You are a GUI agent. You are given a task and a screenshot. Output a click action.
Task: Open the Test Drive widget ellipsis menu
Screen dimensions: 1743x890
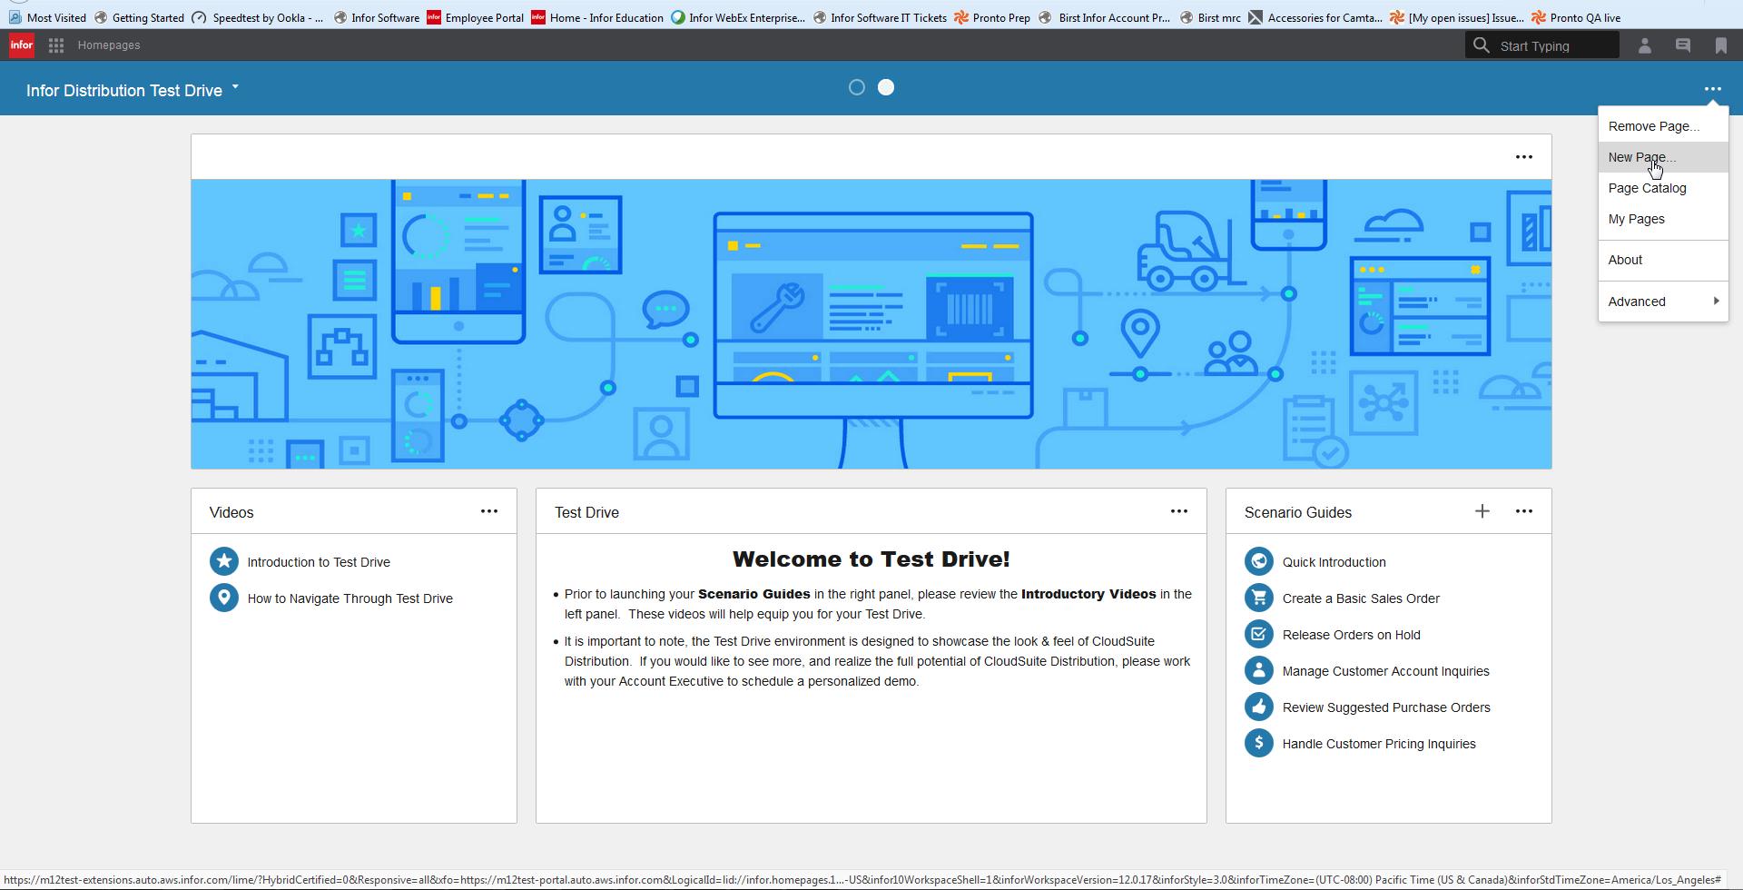[1178, 512]
